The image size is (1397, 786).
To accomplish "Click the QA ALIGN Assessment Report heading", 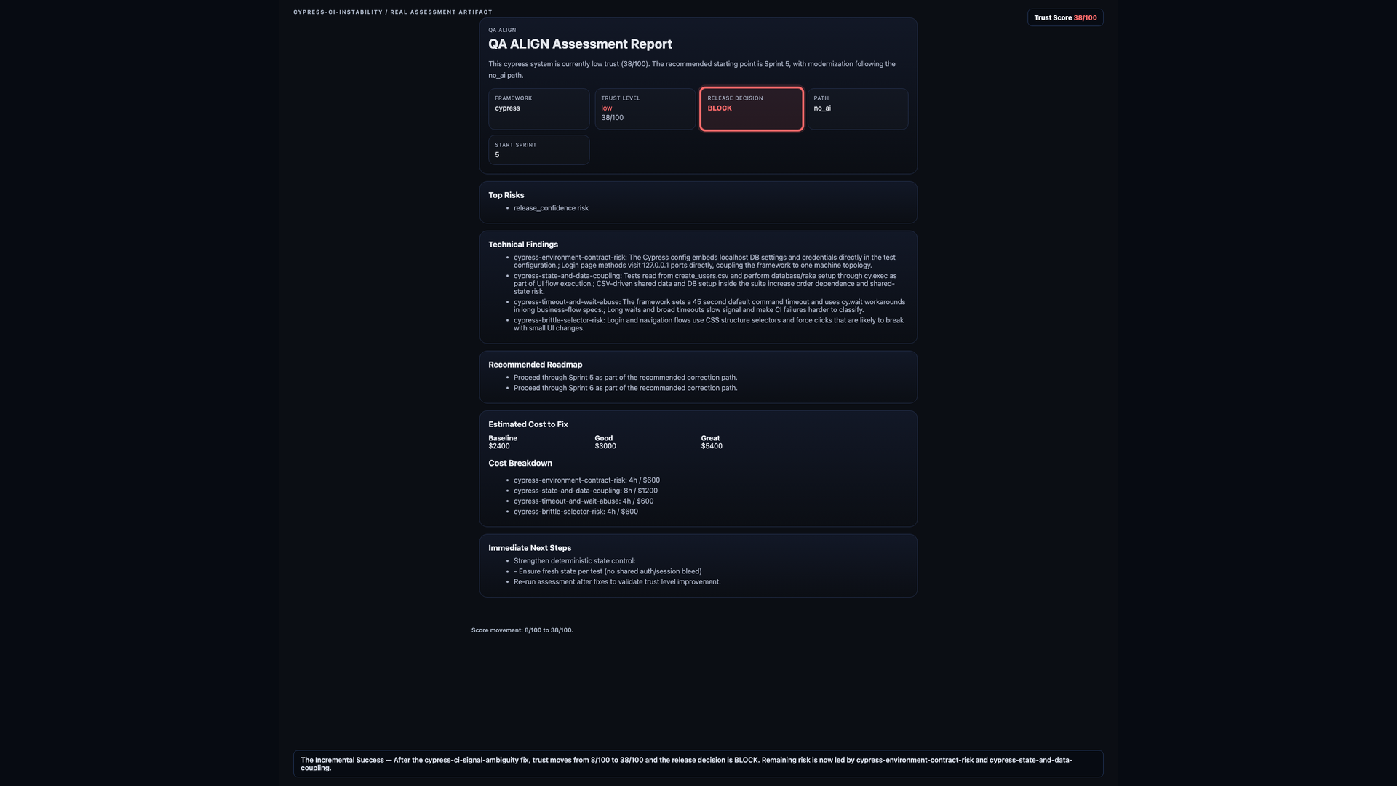I will tap(580, 44).
